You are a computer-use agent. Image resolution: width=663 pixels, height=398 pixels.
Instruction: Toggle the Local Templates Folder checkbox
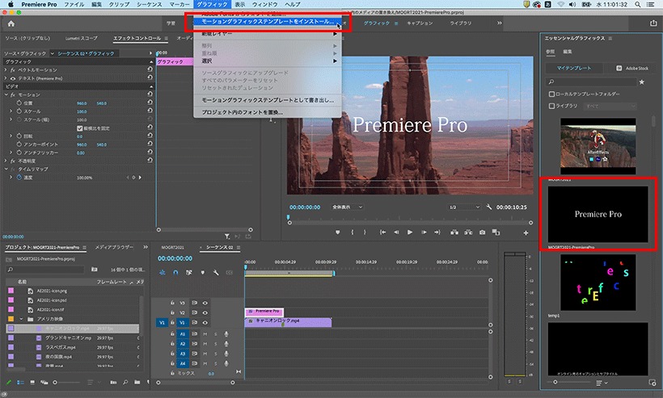click(551, 94)
